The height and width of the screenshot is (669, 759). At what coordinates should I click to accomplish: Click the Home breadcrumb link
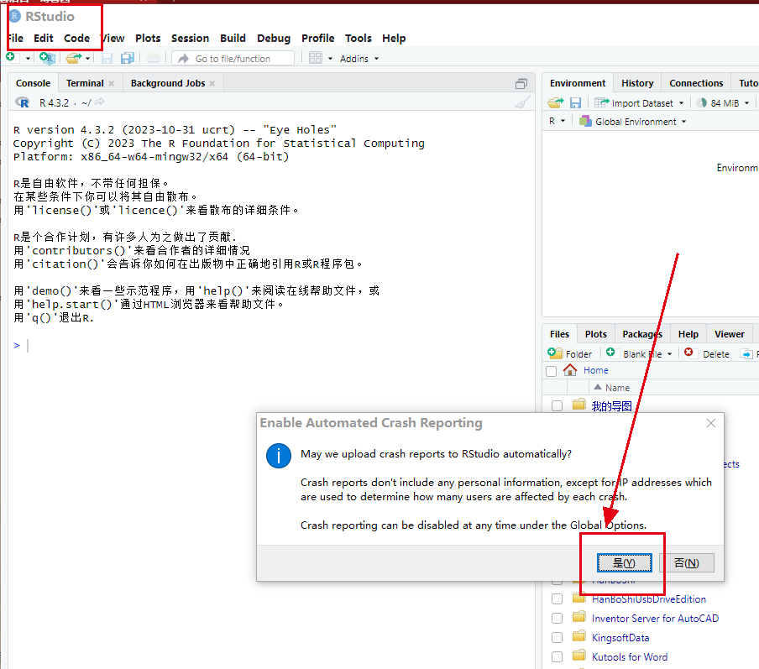596,370
